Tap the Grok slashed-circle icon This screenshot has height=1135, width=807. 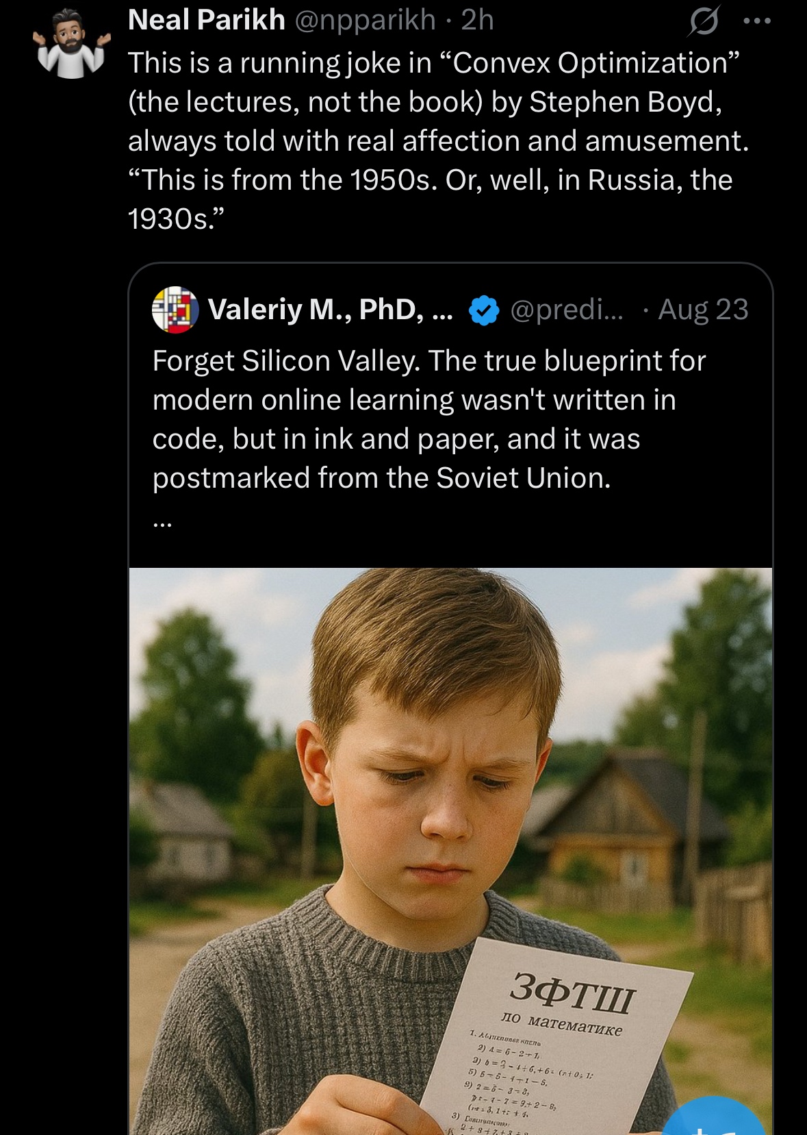click(703, 21)
